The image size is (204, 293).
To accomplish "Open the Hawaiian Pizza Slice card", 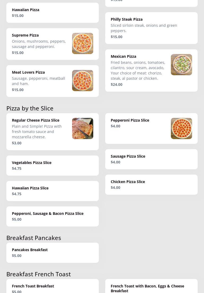I will coord(52,191).
